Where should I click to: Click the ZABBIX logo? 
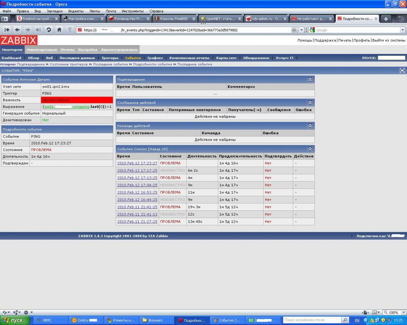coord(18,40)
